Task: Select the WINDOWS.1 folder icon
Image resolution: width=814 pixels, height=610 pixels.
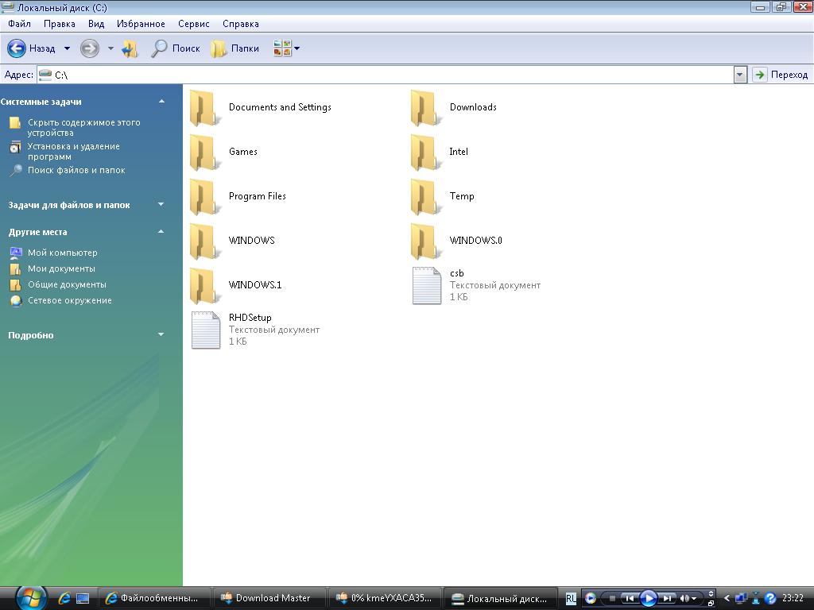Action: click(x=204, y=286)
